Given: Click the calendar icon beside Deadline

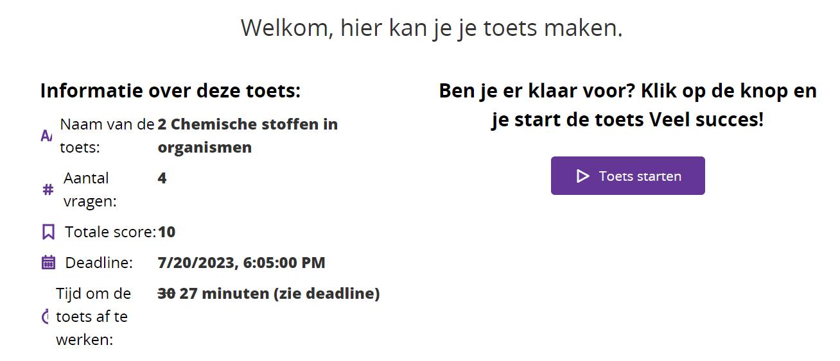Looking at the screenshot, I should [x=48, y=262].
